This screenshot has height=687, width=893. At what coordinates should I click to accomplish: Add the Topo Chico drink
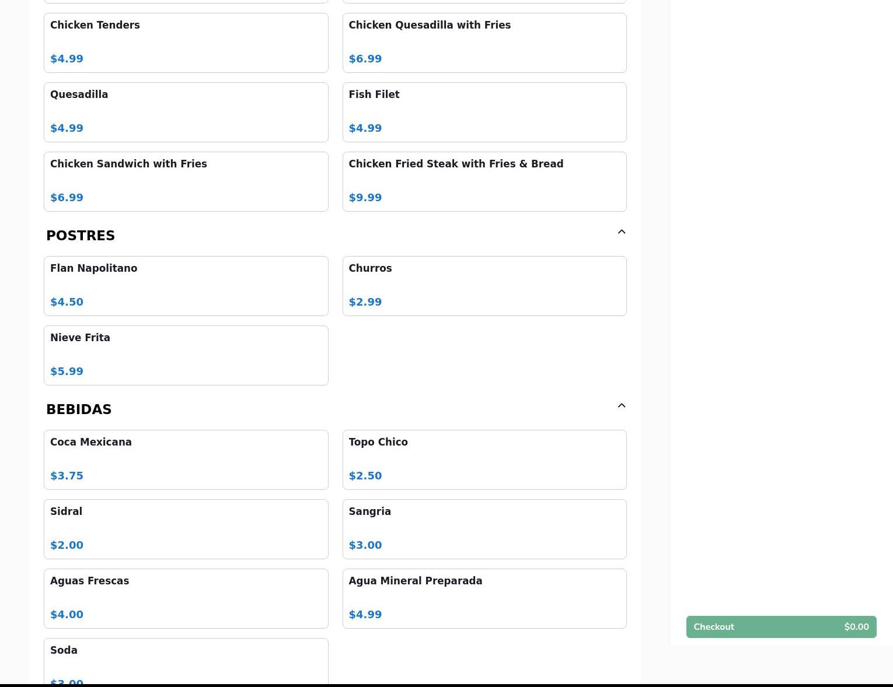(x=484, y=460)
